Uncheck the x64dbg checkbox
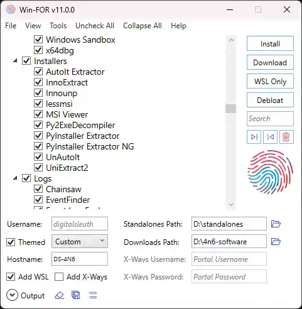This screenshot has height=309, width=302. point(38,50)
